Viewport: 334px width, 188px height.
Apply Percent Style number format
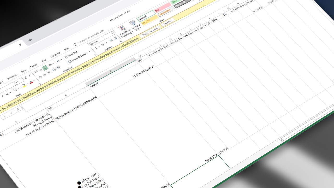(x=102, y=45)
